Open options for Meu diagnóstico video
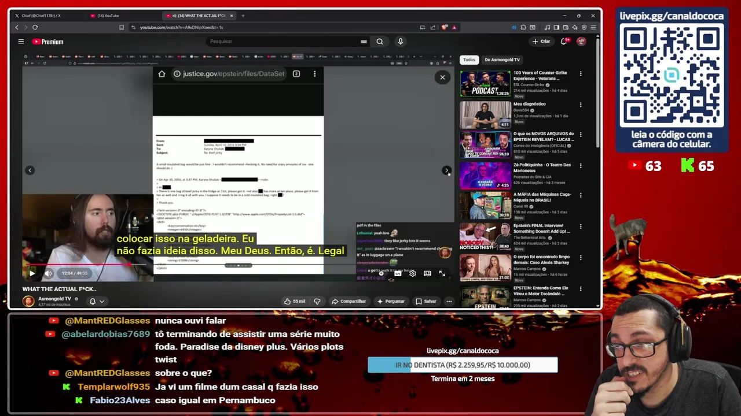This screenshot has height=416, width=741. click(x=581, y=105)
